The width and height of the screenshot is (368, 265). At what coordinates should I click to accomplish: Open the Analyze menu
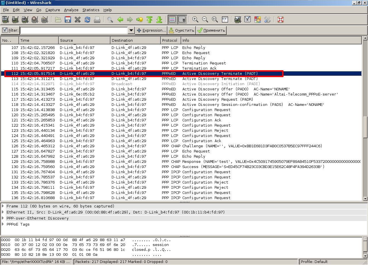[71, 10]
